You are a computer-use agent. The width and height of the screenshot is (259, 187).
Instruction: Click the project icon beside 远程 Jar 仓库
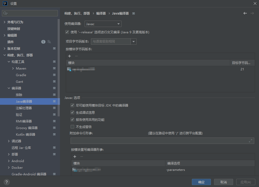[54, 148]
